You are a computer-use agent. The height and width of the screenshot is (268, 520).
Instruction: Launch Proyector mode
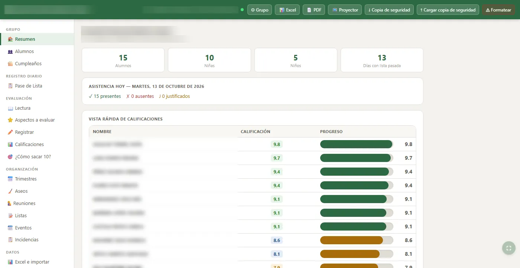click(x=345, y=10)
